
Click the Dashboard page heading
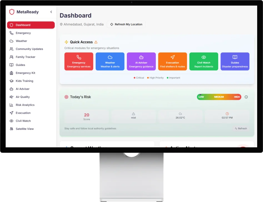click(76, 16)
